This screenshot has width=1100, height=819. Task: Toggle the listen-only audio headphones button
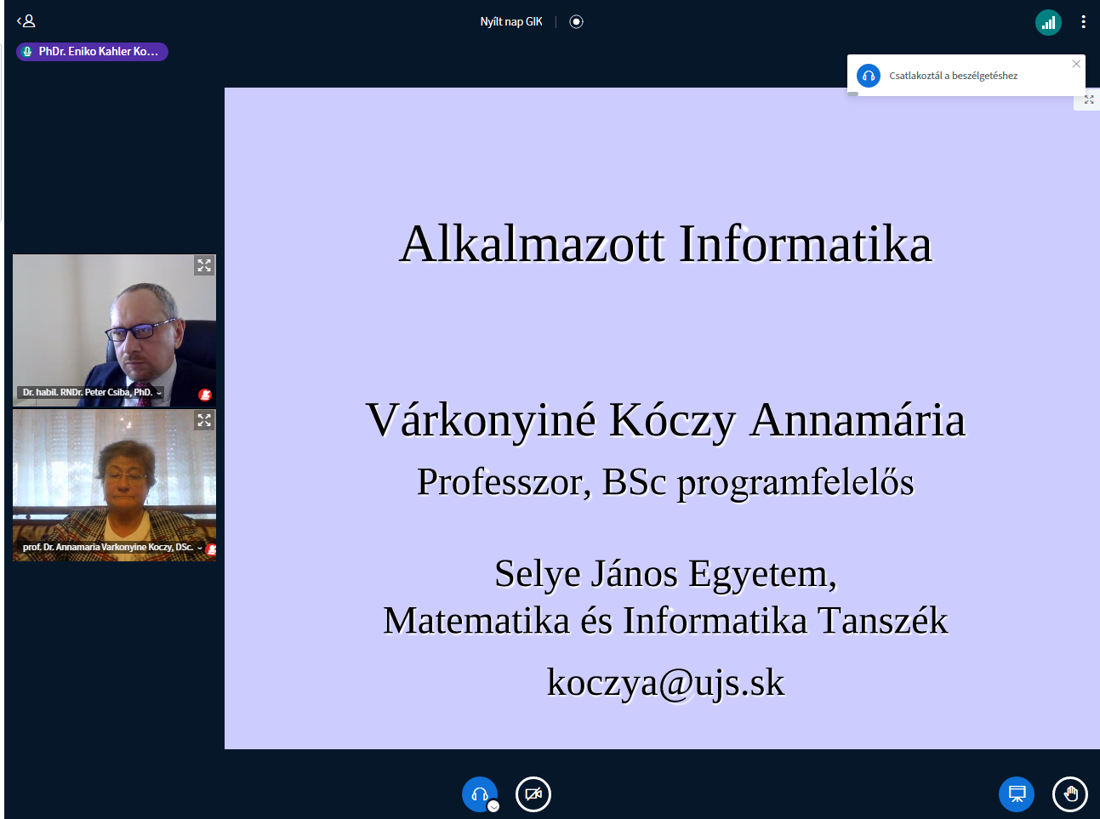click(479, 794)
